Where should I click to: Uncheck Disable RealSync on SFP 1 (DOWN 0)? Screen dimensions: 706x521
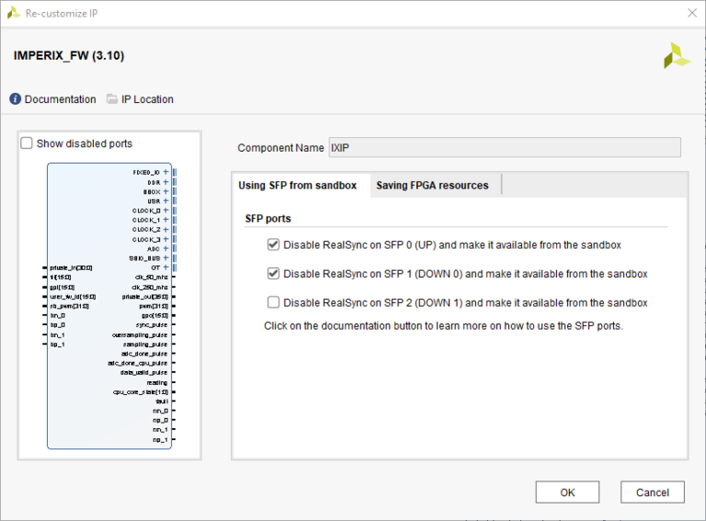tap(273, 274)
